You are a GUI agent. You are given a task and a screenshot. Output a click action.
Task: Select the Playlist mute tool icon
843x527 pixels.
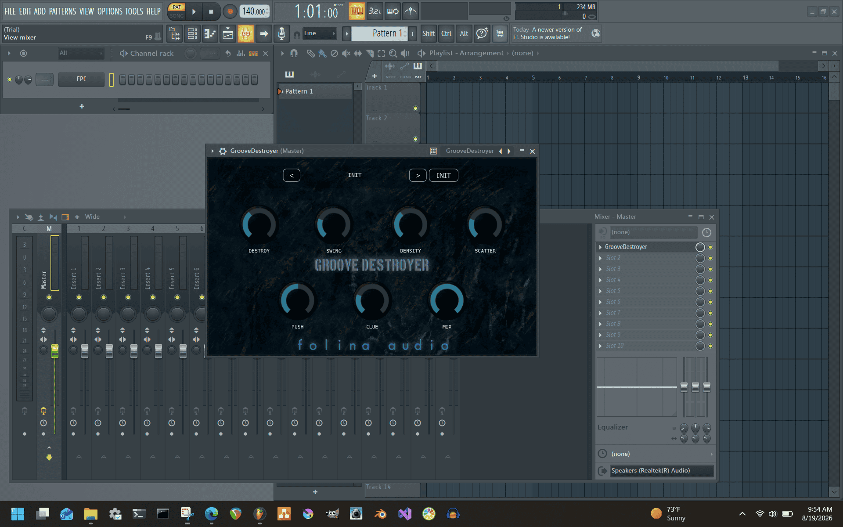346,53
